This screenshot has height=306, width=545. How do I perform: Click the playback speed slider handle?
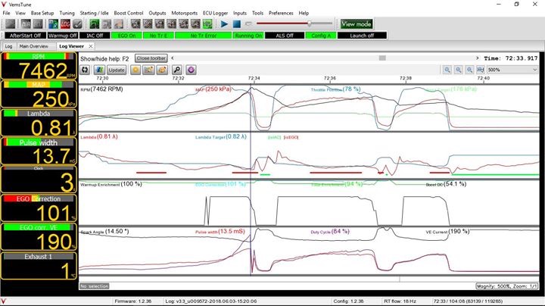tap(309, 23)
